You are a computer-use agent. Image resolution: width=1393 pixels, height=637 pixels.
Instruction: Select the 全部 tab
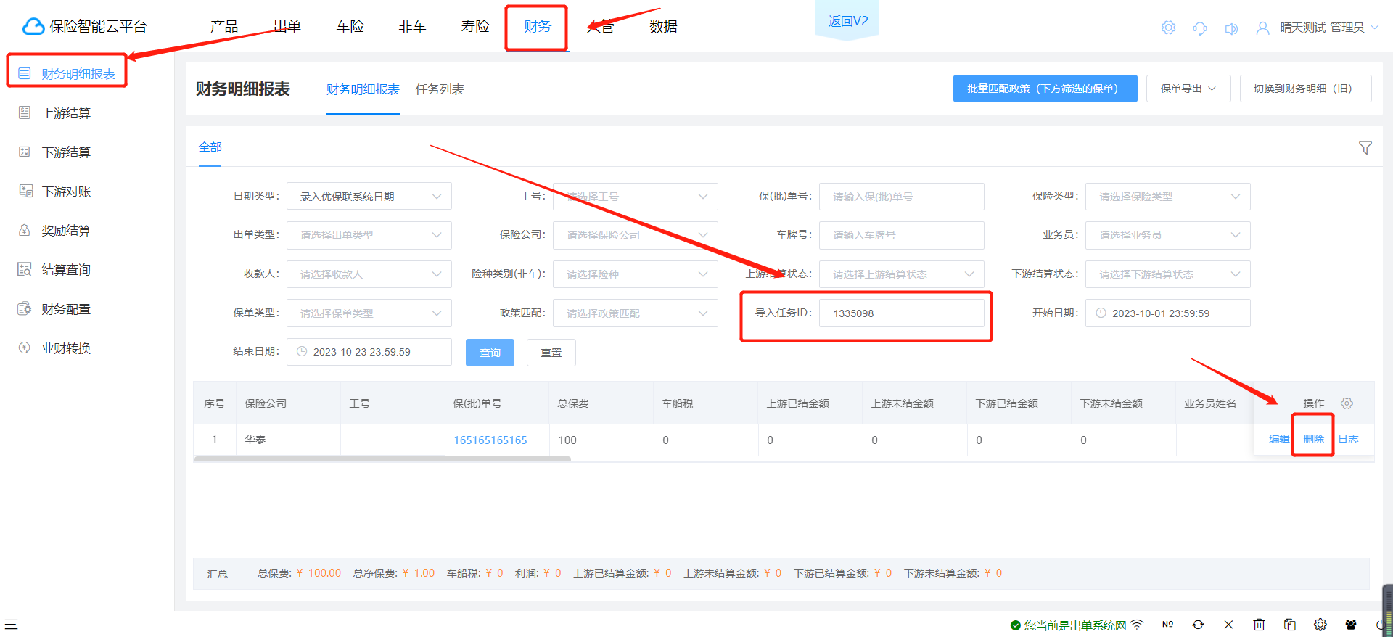point(210,147)
